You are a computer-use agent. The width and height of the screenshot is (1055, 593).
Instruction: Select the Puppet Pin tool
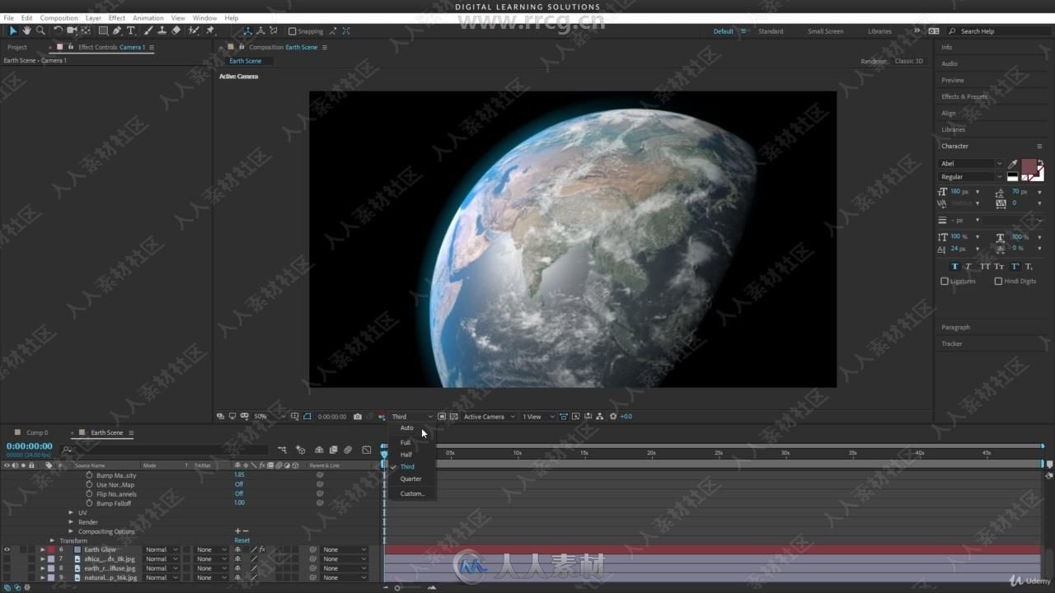[x=210, y=30]
